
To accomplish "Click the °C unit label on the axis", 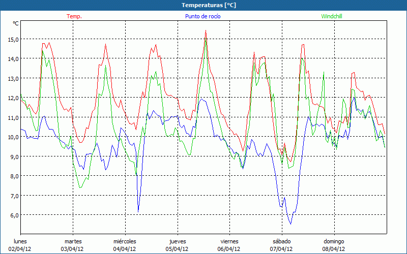I will 16,23.
